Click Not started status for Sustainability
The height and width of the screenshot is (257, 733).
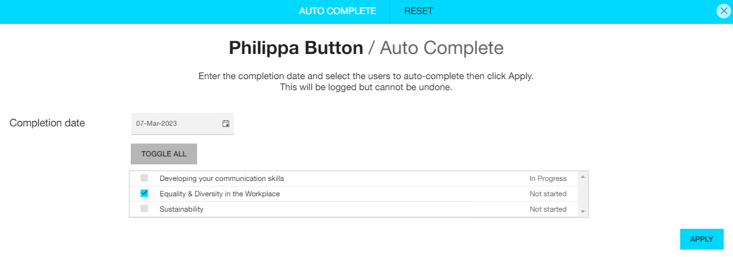tap(548, 209)
